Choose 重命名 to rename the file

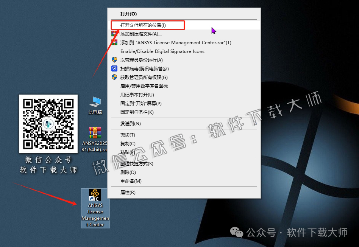click(x=130, y=181)
